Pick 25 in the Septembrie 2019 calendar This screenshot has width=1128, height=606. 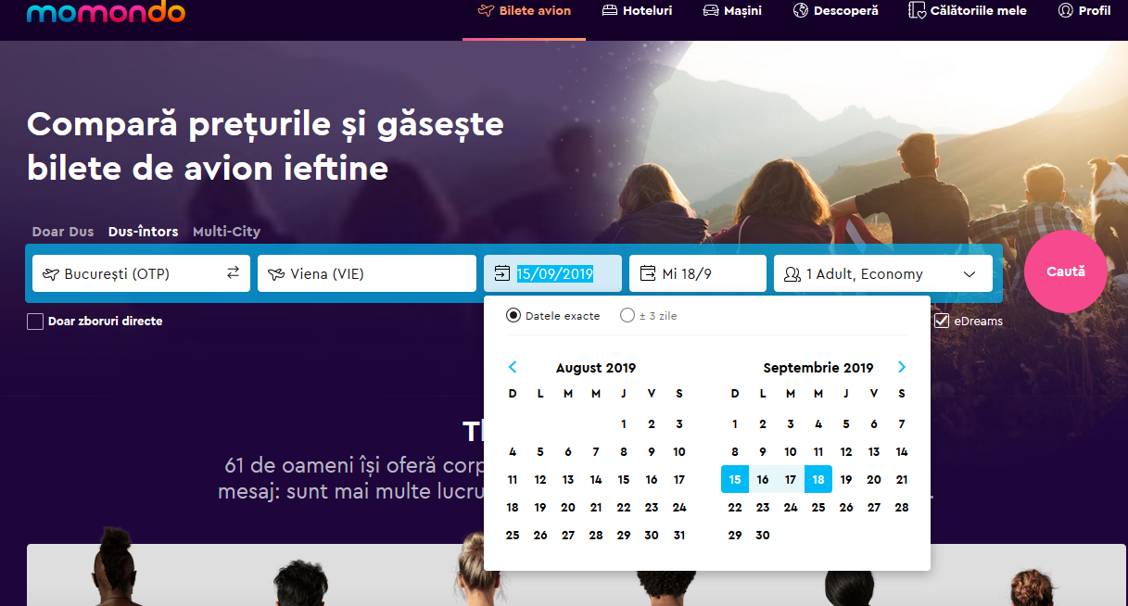(x=818, y=507)
